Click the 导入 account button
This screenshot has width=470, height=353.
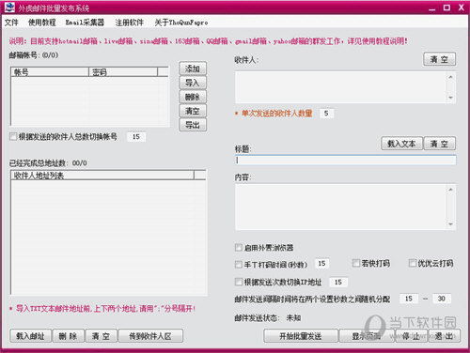(193, 83)
